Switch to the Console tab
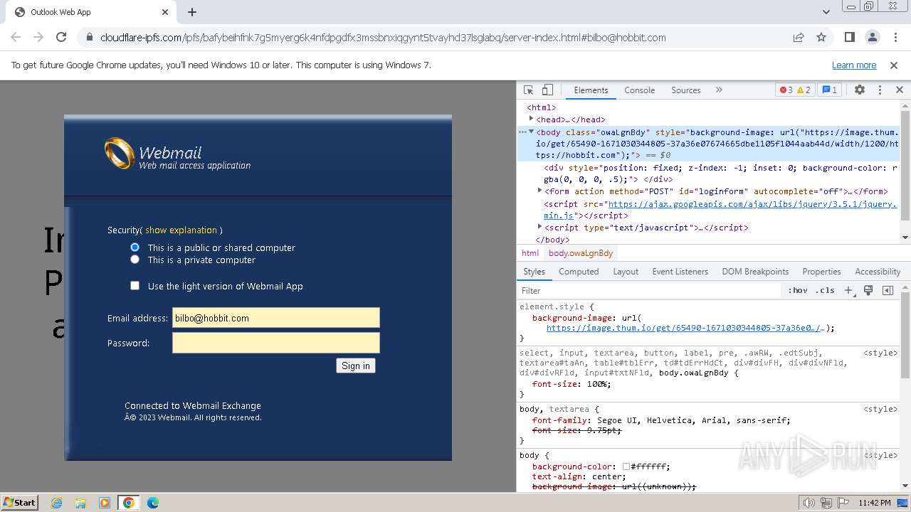The width and height of the screenshot is (911, 512). point(639,90)
